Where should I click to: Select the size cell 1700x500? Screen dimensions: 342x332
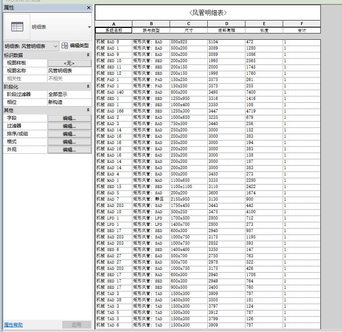[x=188, y=218]
